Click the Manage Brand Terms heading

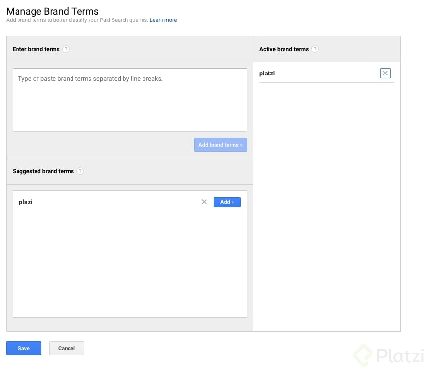click(53, 11)
